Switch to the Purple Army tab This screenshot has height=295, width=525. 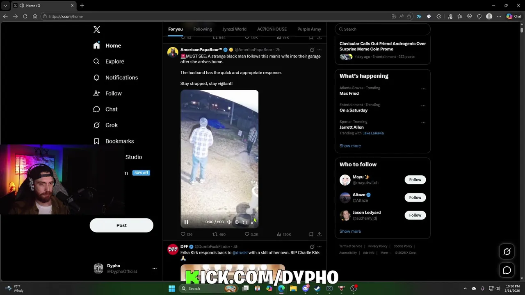pos(309,29)
